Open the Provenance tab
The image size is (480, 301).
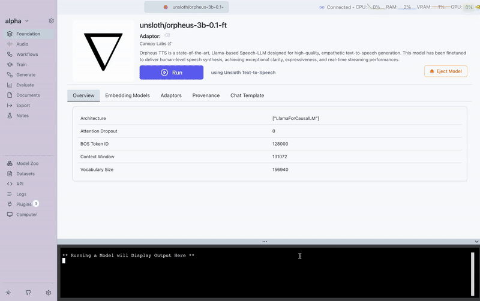[x=206, y=95]
